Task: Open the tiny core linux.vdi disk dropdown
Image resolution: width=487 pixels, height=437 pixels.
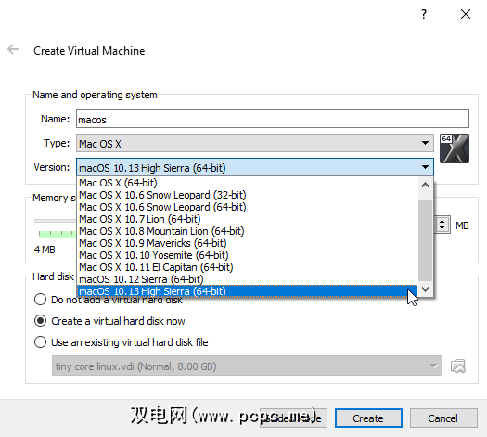Action: pyautogui.click(x=247, y=366)
